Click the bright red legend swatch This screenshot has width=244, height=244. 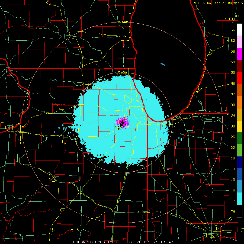coord(239,78)
